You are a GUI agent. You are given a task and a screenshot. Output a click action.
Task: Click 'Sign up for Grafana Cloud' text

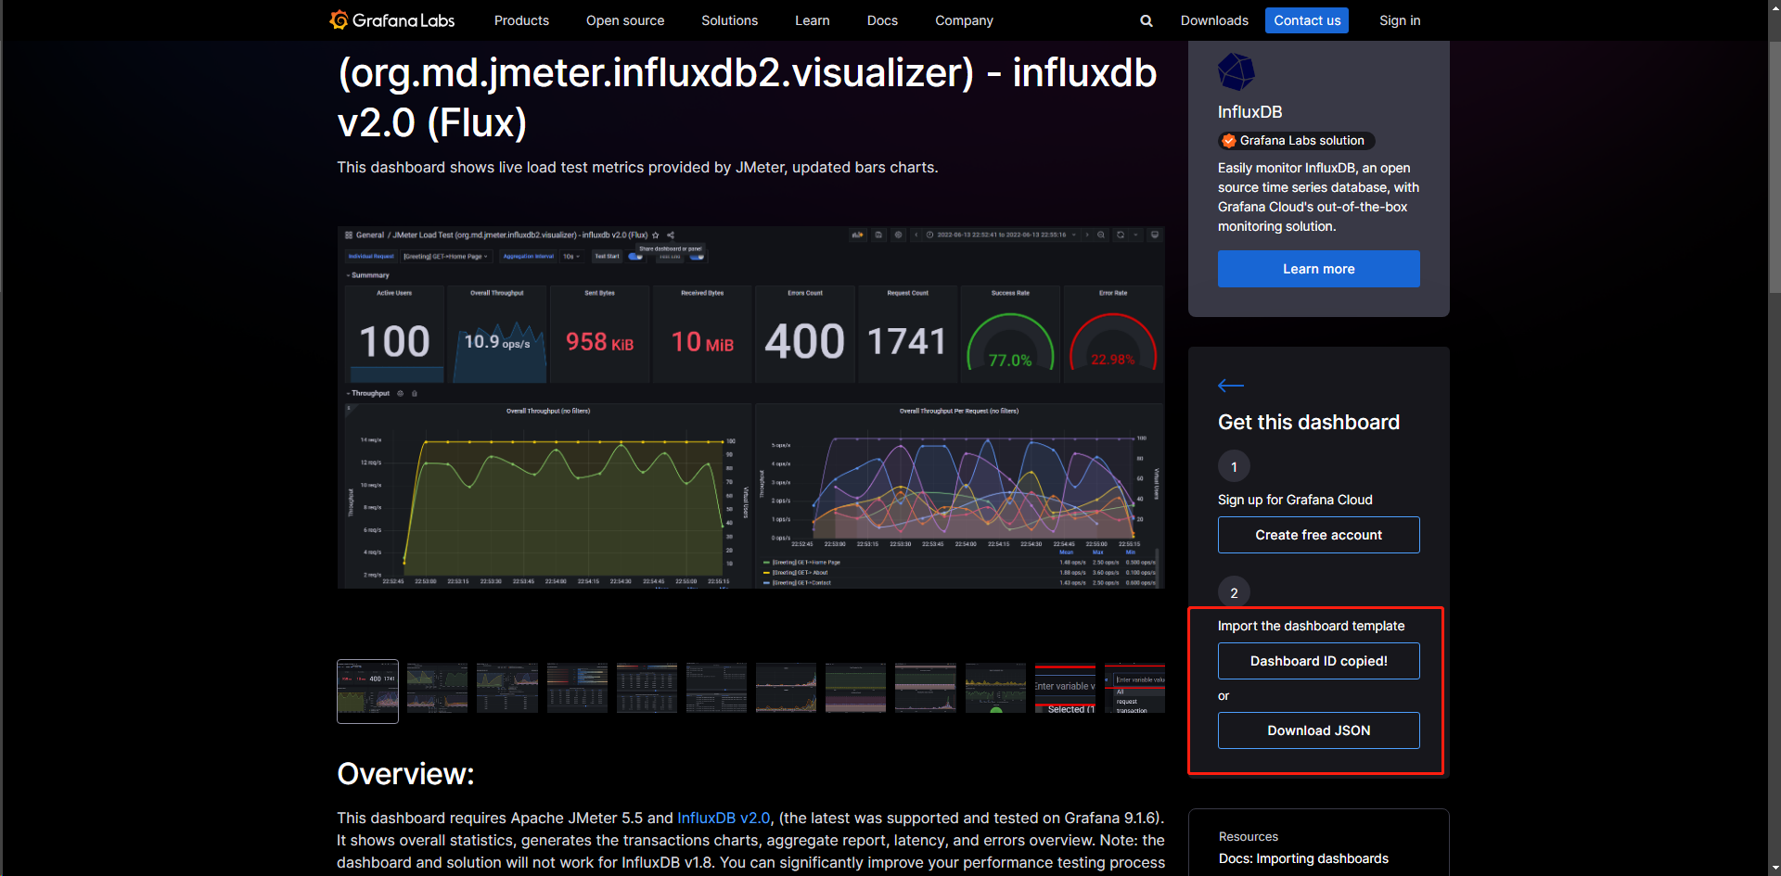point(1295,500)
